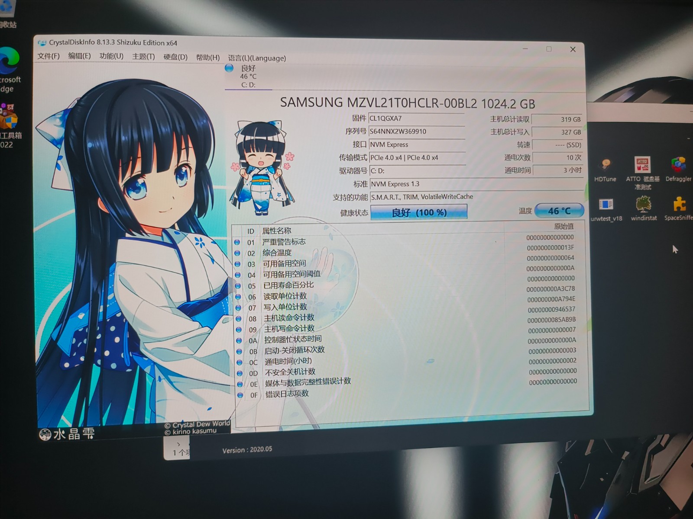
Task: Click the rotation speed value ---- (SSD)
Action: 557,145
